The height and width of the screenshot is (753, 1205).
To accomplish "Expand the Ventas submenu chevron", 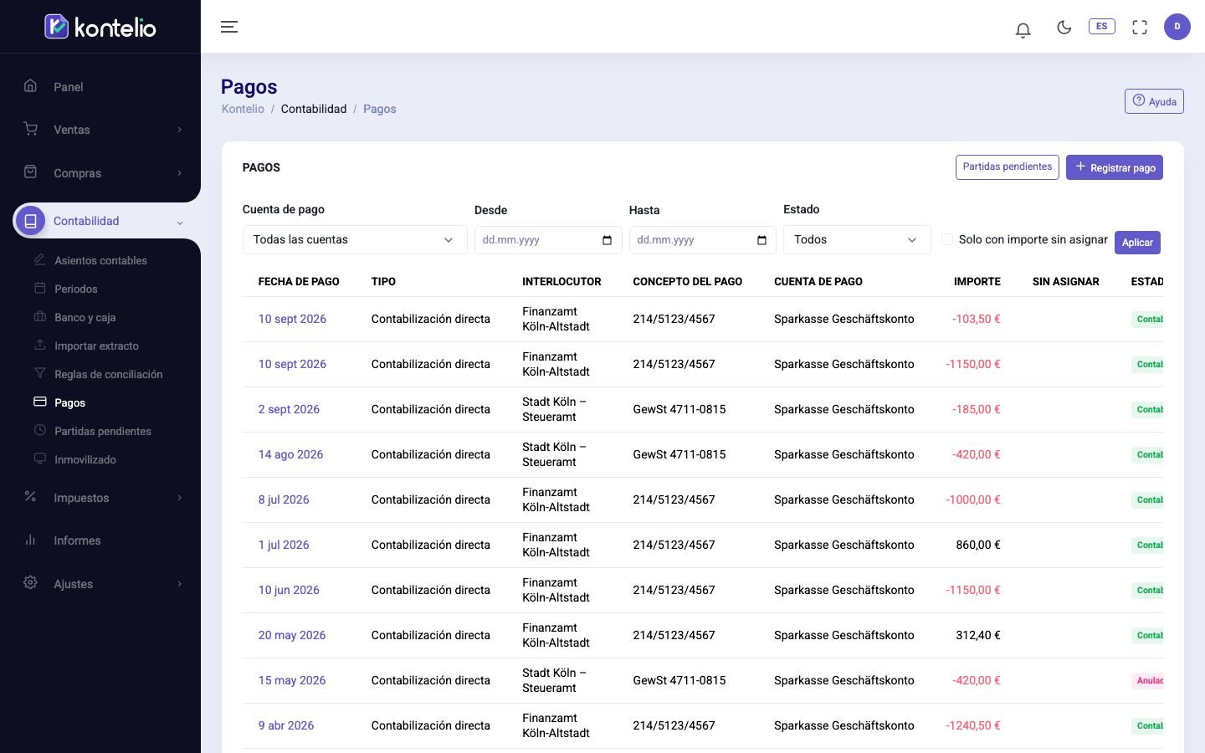I will (179, 130).
